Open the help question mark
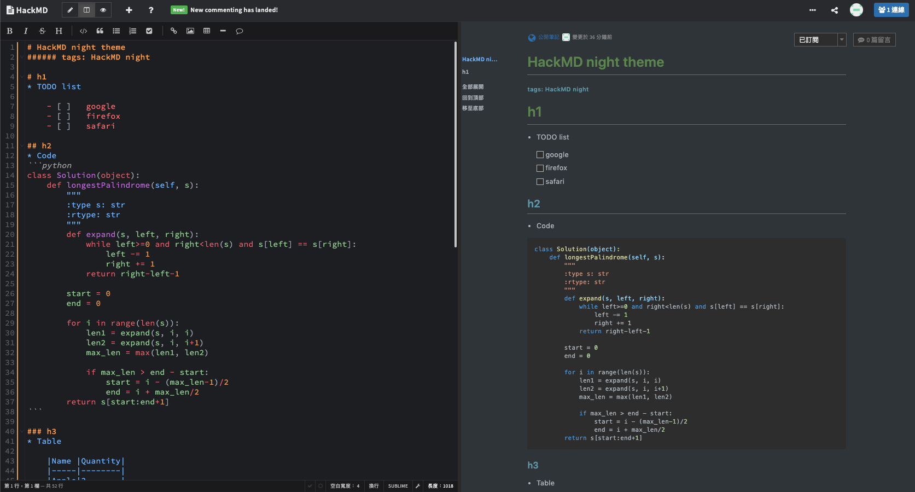Screen dimensions: 915x492 [x=151, y=10]
